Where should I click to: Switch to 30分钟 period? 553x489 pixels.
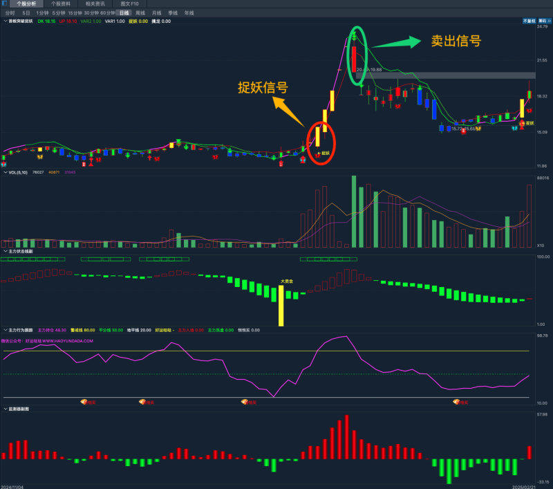(x=91, y=13)
